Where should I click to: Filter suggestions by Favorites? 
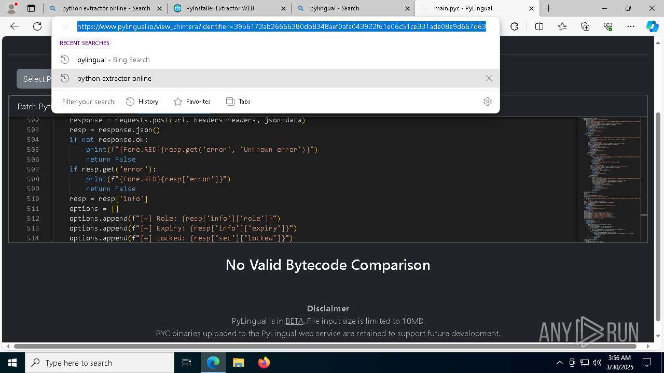[x=192, y=102]
